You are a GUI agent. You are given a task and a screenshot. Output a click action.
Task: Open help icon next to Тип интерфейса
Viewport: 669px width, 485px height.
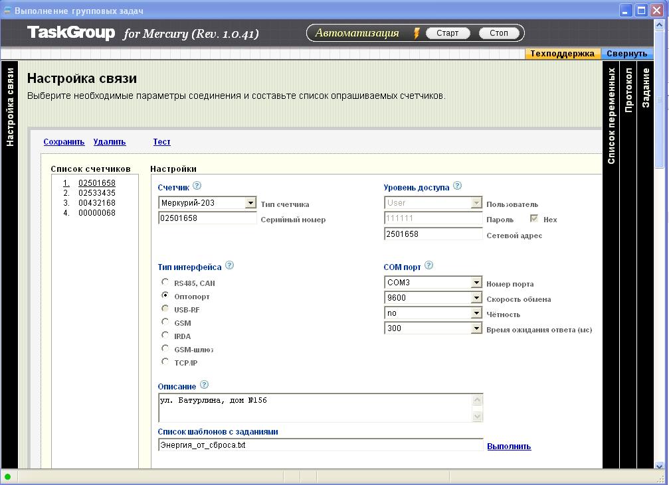(x=229, y=265)
